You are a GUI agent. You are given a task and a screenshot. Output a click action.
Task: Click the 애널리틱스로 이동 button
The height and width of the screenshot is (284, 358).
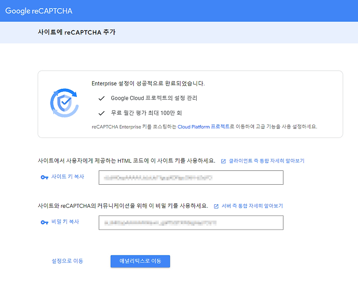tap(140, 261)
